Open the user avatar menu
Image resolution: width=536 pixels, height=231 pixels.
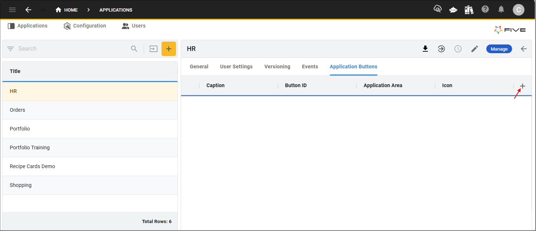(519, 10)
